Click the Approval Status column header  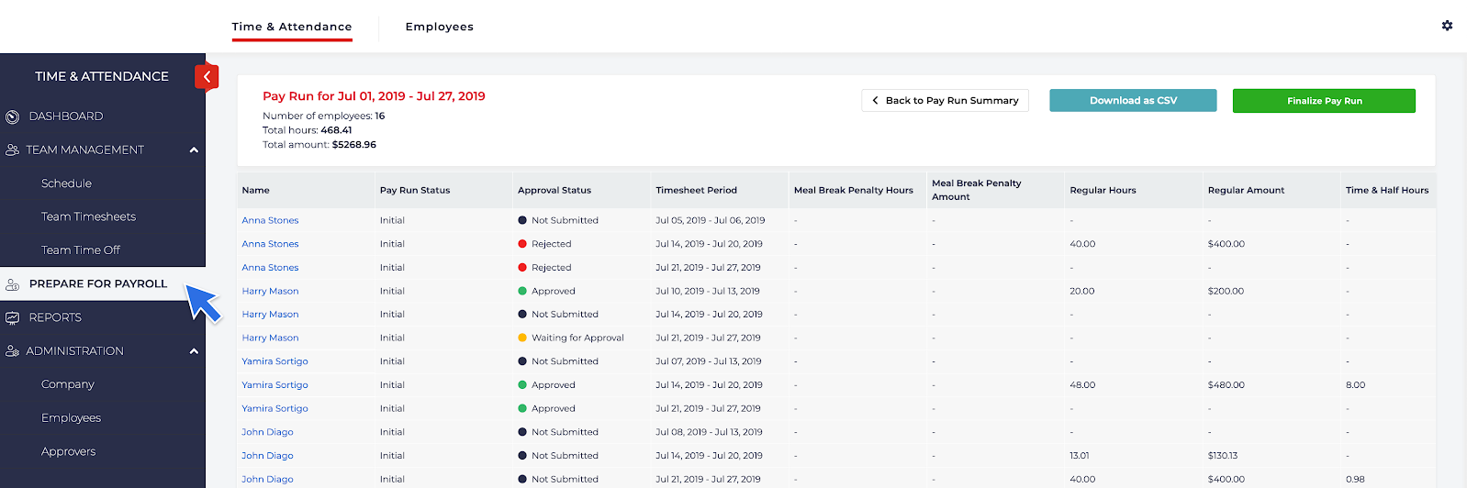pyautogui.click(x=554, y=190)
